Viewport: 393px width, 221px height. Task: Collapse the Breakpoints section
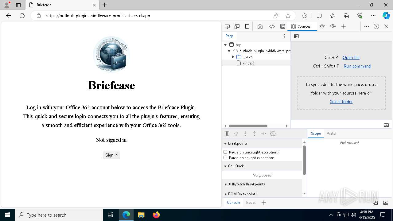(225, 143)
